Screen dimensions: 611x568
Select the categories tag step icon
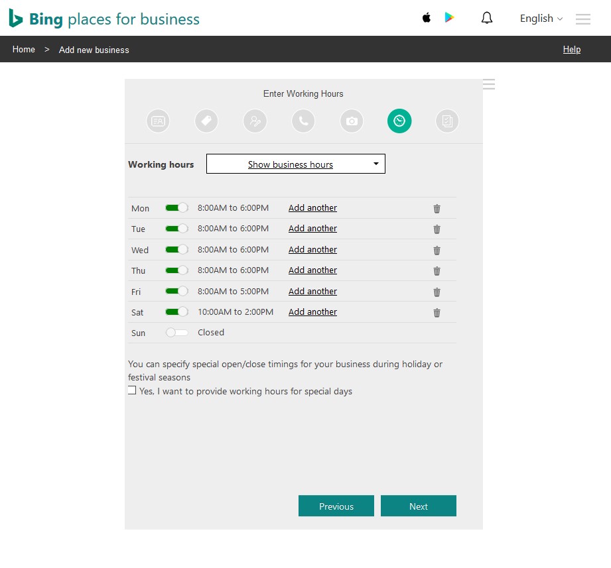click(206, 121)
